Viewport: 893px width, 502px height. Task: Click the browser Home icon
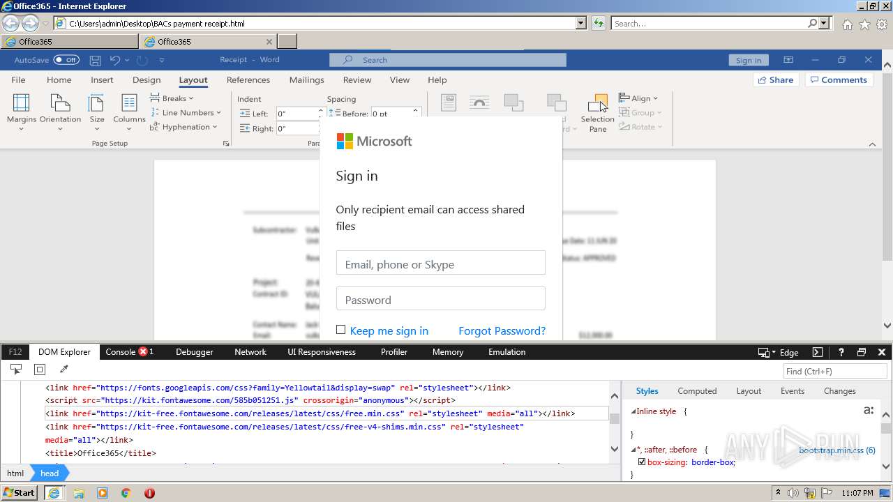(847, 24)
